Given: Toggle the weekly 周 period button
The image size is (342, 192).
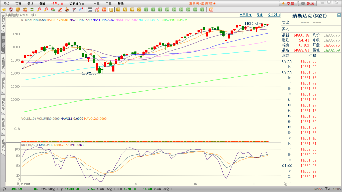Looking at the screenshot, I should 118,9.
